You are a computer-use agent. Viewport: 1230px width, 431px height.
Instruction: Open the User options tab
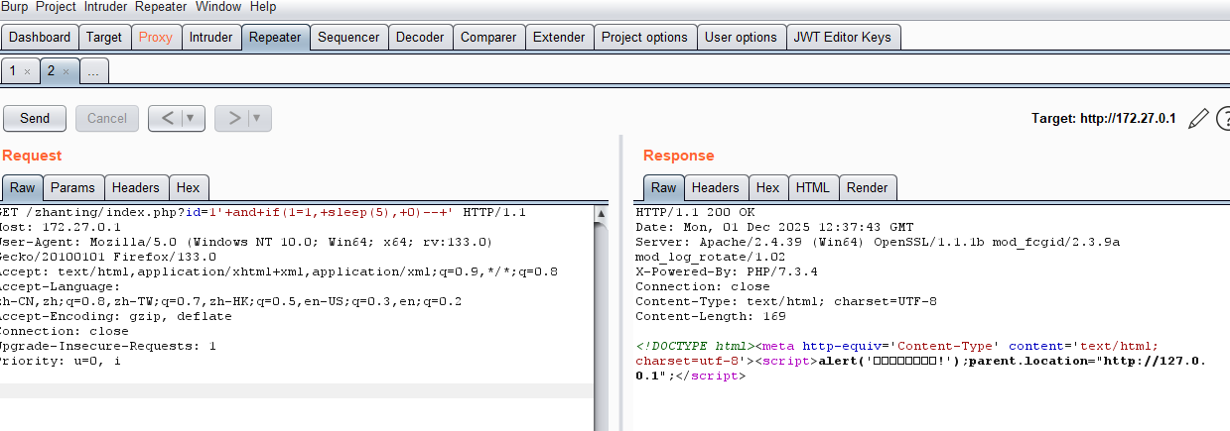click(741, 38)
